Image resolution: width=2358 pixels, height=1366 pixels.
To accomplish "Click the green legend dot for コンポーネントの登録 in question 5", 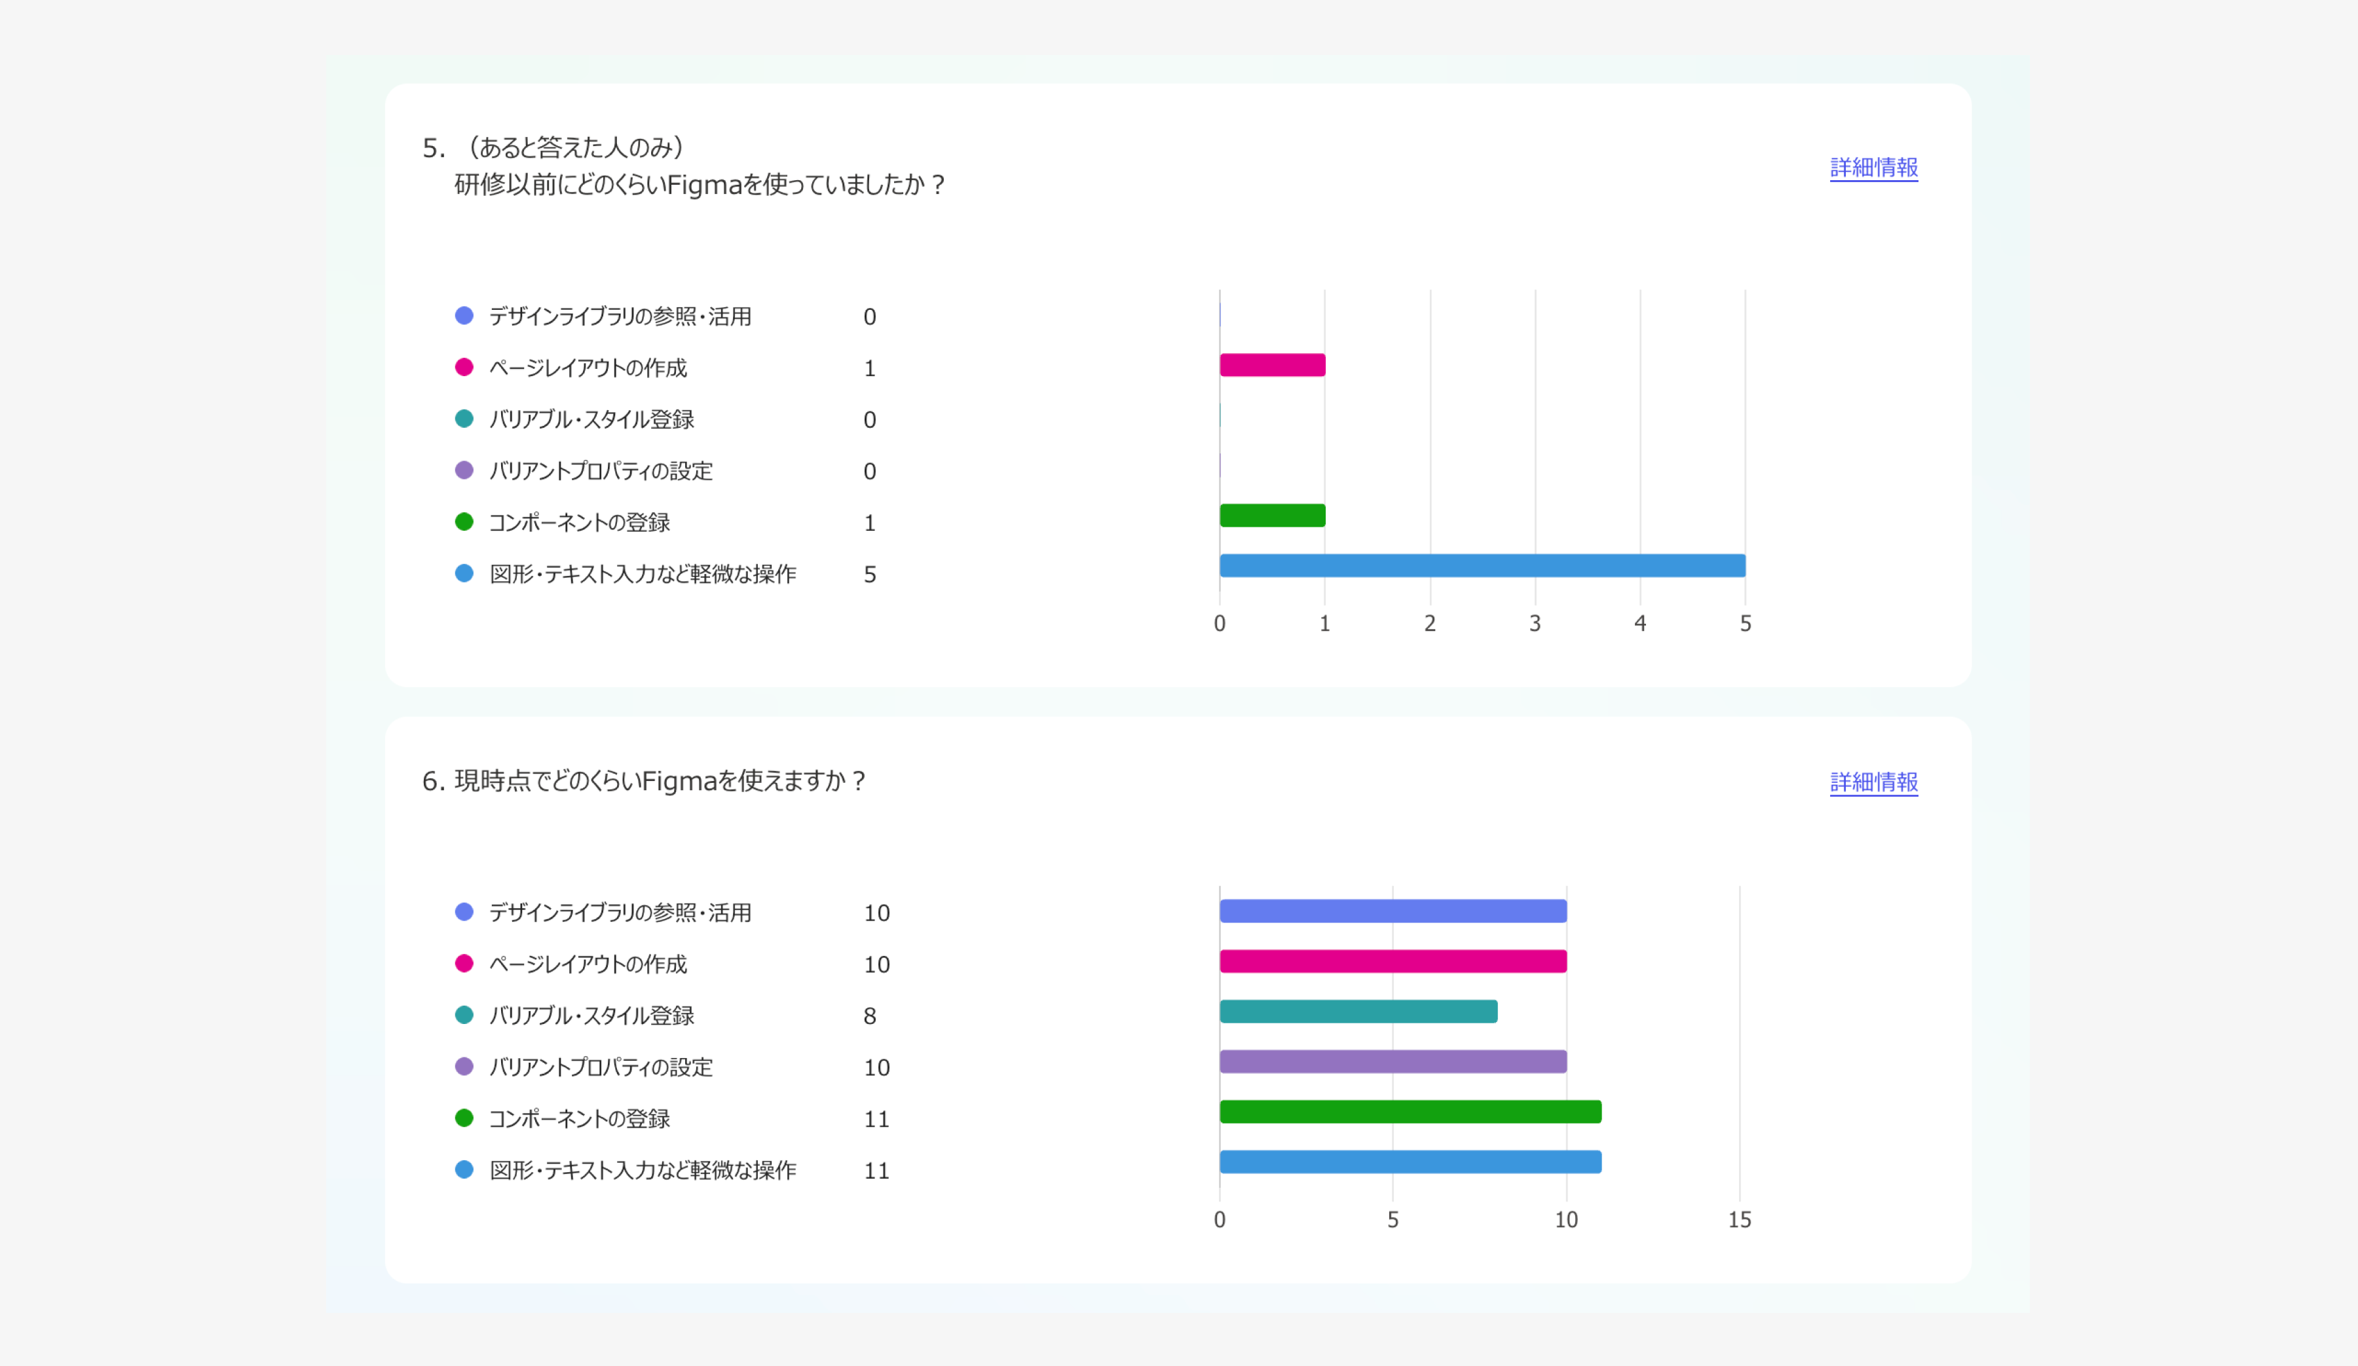I will (465, 522).
